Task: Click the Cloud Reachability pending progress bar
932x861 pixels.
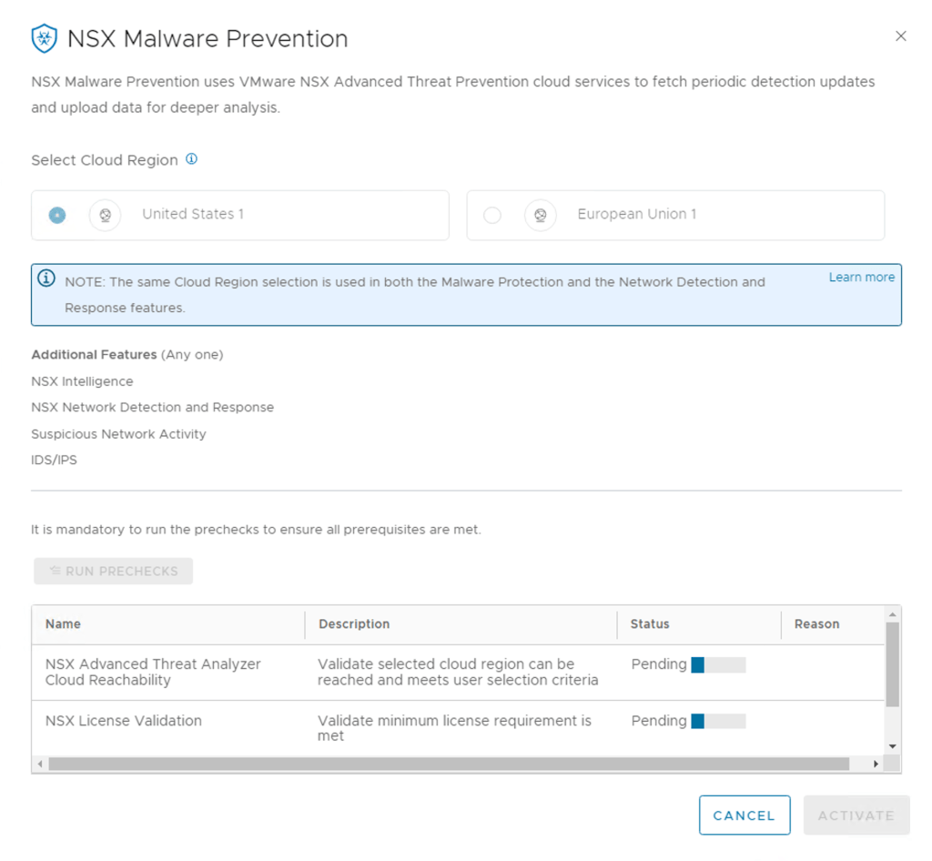Action: click(x=718, y=665)
